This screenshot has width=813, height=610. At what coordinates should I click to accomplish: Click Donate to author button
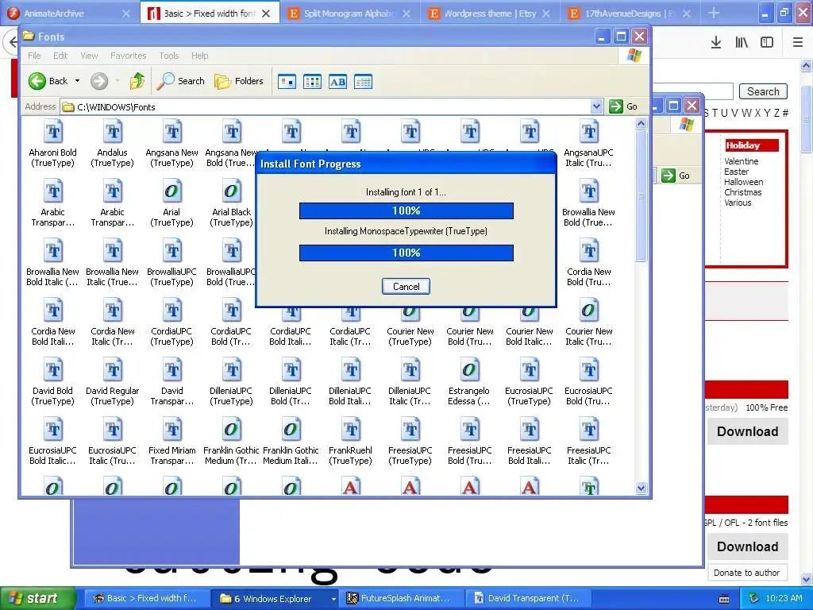746,573
